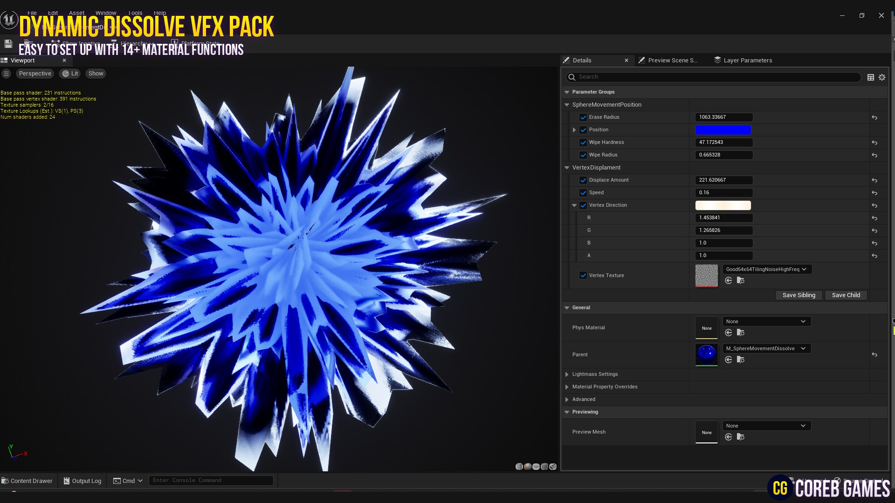This screenshot has width=895, height=503.
Task: Click the Vertex Direction color swatch
Action: pyautogui.click(x=723, y=205)
